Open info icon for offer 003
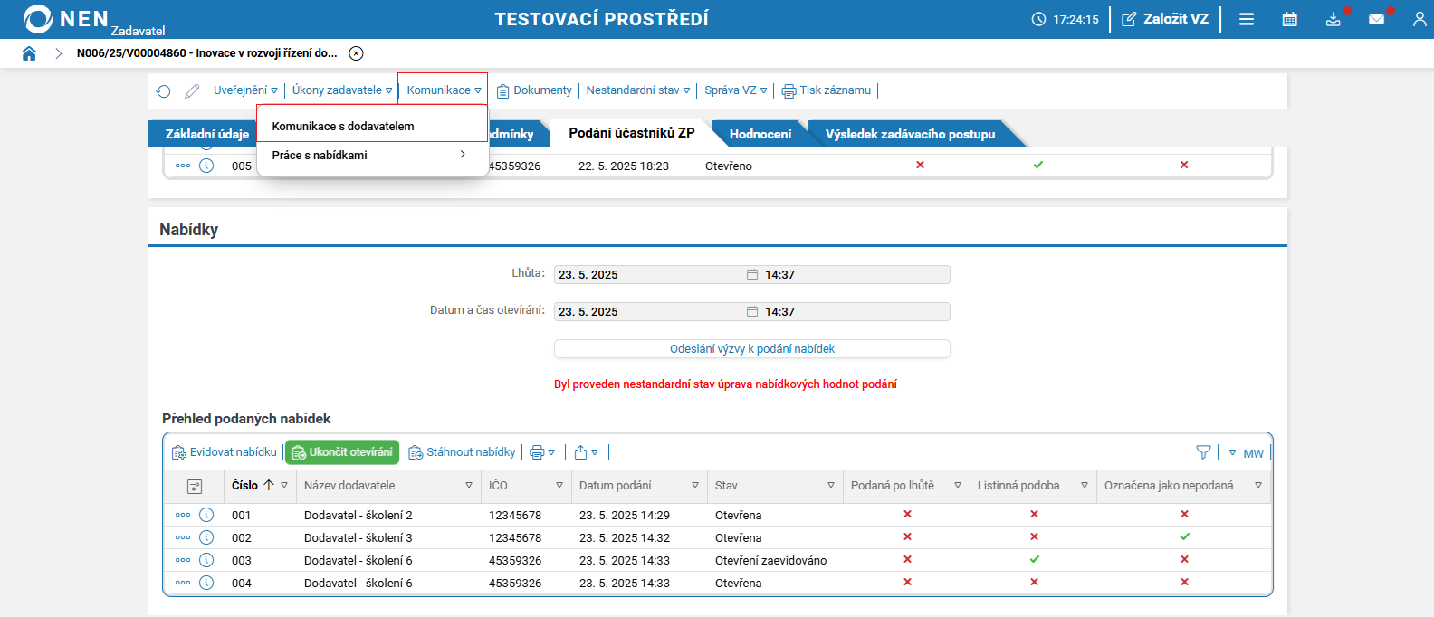 click(x=206, y=560)
